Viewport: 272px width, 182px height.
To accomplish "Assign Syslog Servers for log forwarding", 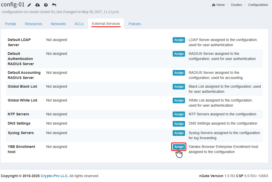I will (x=179, y=133).
